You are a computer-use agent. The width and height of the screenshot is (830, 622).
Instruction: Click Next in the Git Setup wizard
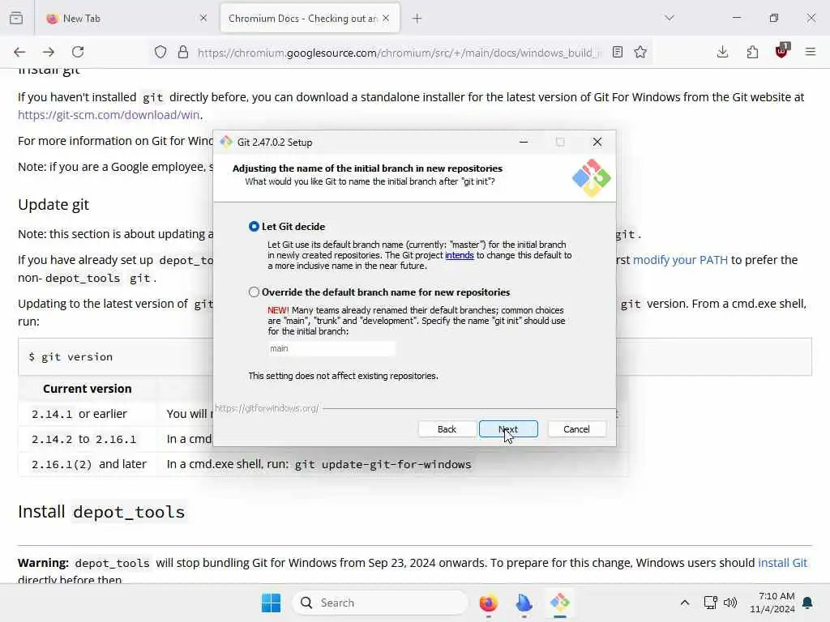(x=508, y=429)
